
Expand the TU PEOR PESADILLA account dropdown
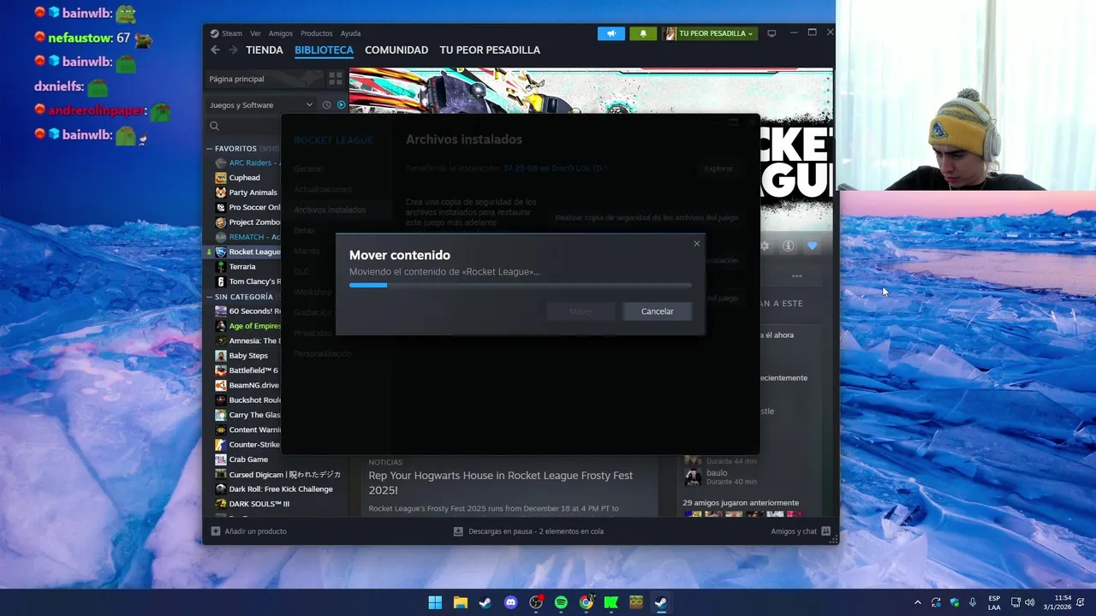point(710,33)
